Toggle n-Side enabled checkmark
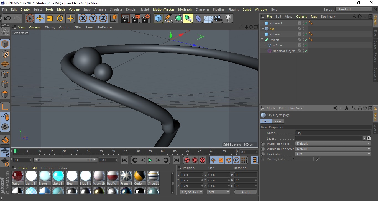 point(306,45)
